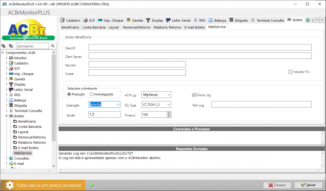Click the Leitor Serial tree icon

[11, 90]
